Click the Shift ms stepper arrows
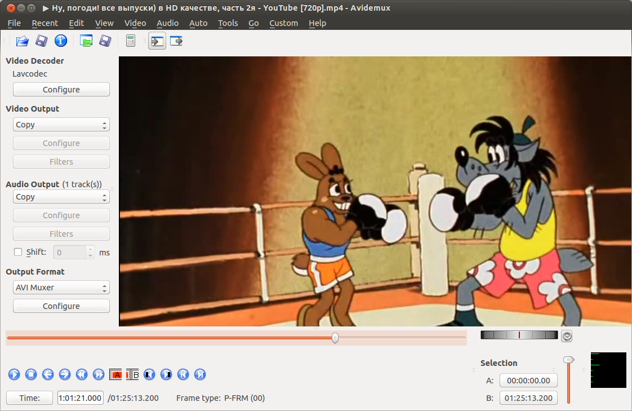The image size is (632, 411). tap(90, 253)
